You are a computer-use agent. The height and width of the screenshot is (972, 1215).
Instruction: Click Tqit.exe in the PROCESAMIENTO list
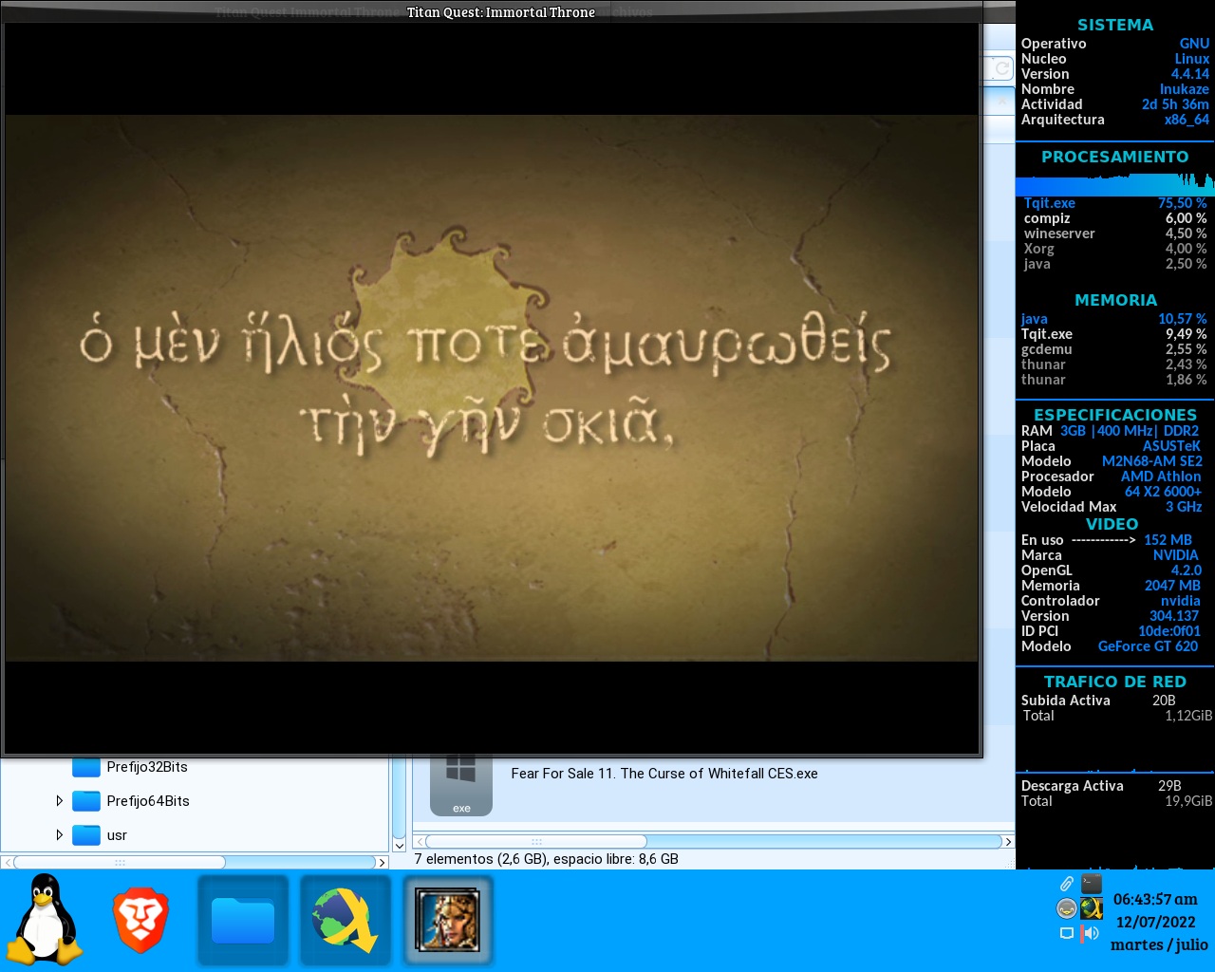[x=1049, y=203]
